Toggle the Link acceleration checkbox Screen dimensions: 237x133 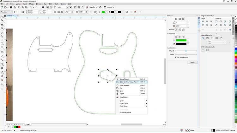[175, 57]
